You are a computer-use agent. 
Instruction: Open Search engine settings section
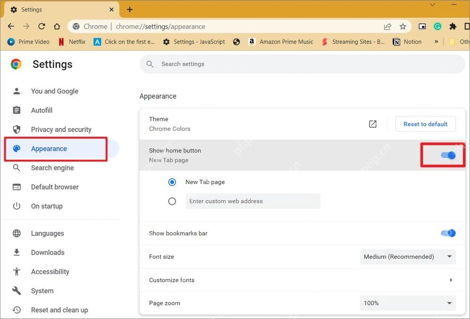click(x=52, y=168)
